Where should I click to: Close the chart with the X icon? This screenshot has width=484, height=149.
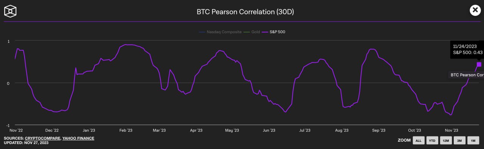475,10
